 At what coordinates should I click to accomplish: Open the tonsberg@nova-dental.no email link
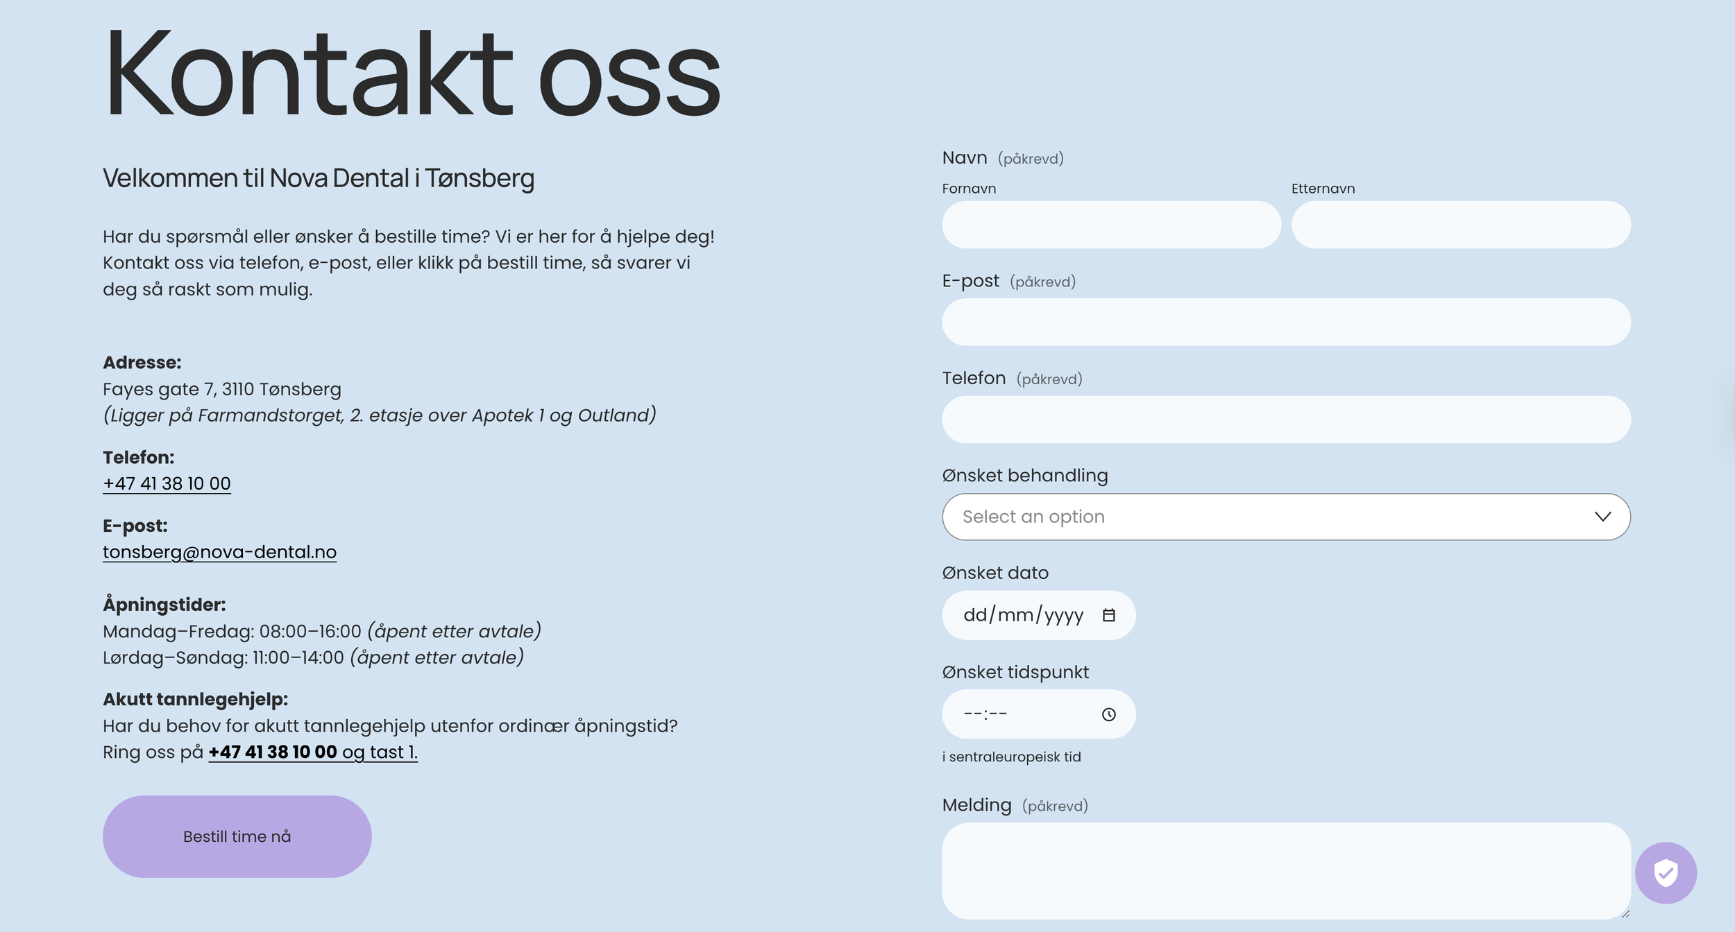click(219, 552)
